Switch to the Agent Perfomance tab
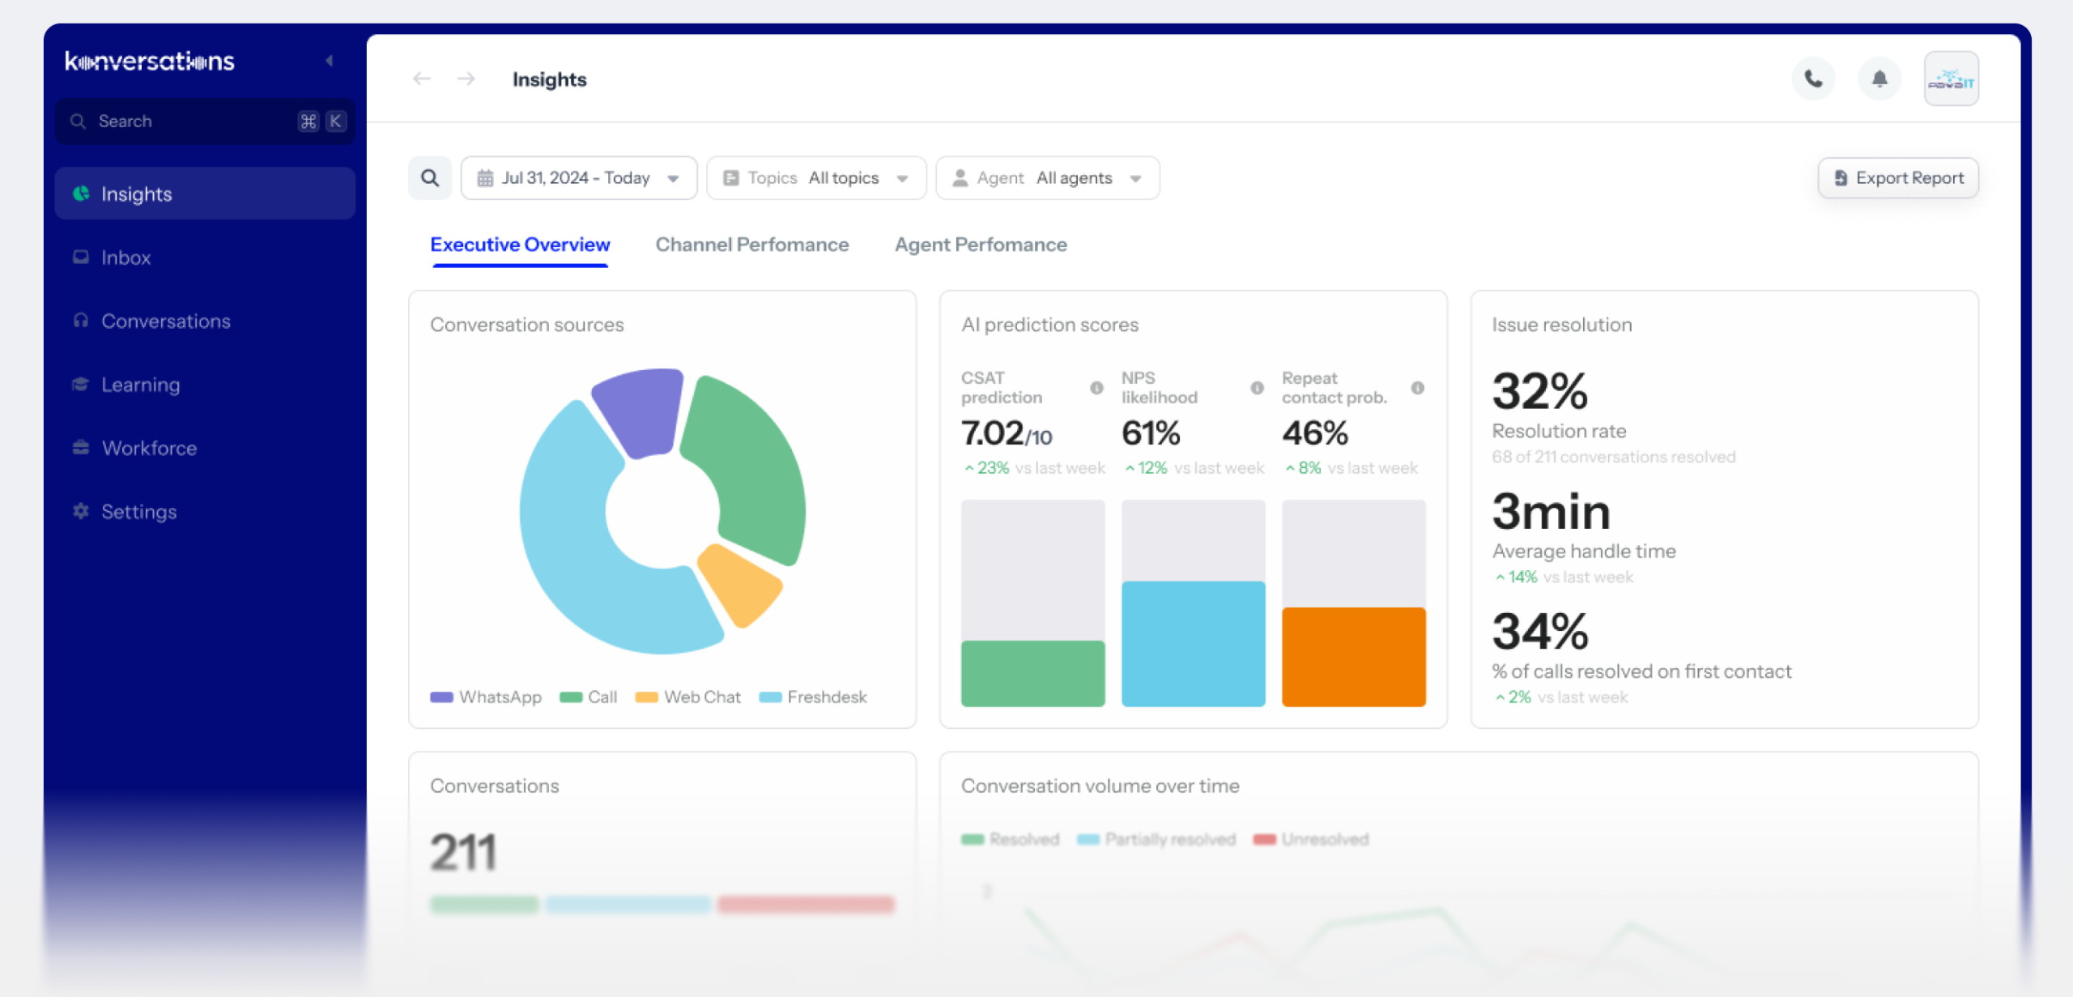This screenshot has width=2073, height=997. coord(980,245)
